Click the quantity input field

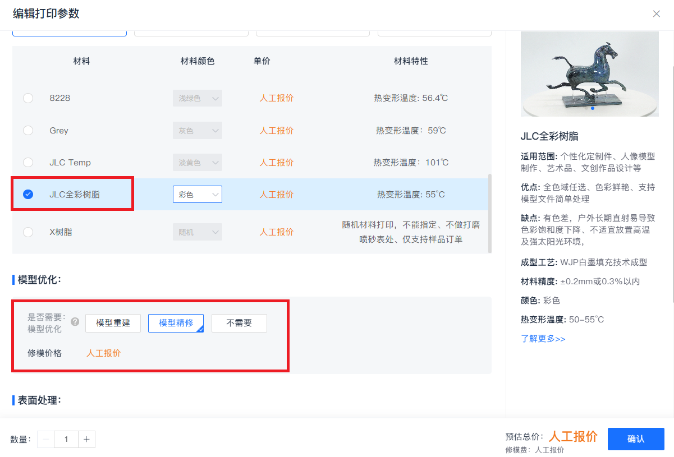pos(66,440)
